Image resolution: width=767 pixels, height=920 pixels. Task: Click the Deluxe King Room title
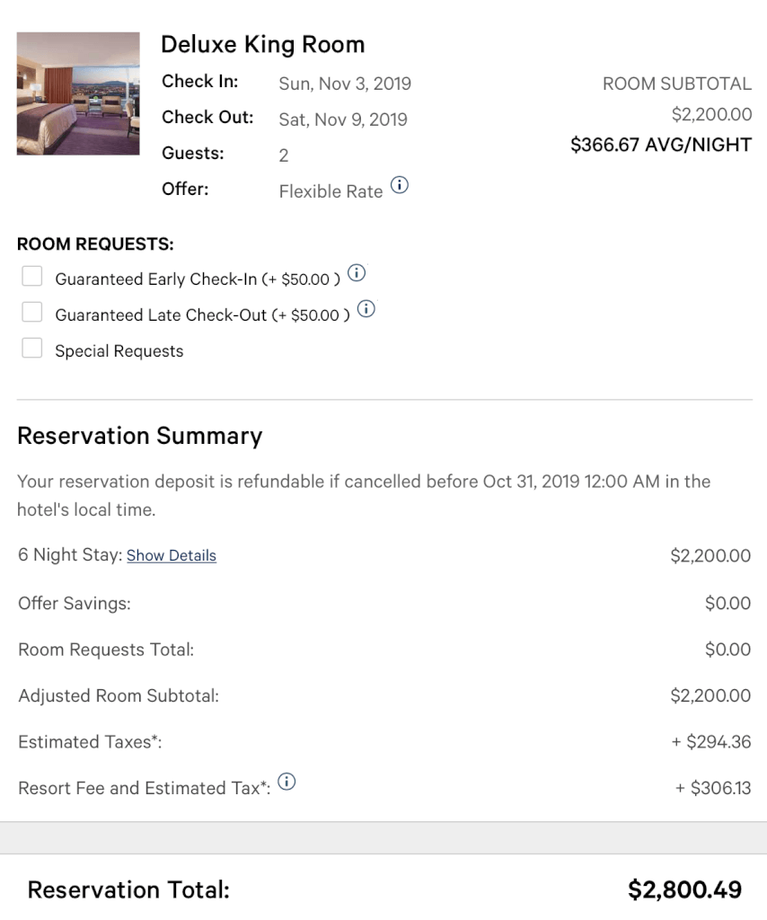tap(263, 45)
